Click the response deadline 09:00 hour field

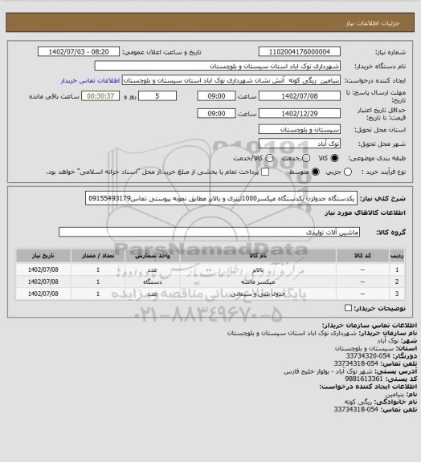tap(216, 96)
